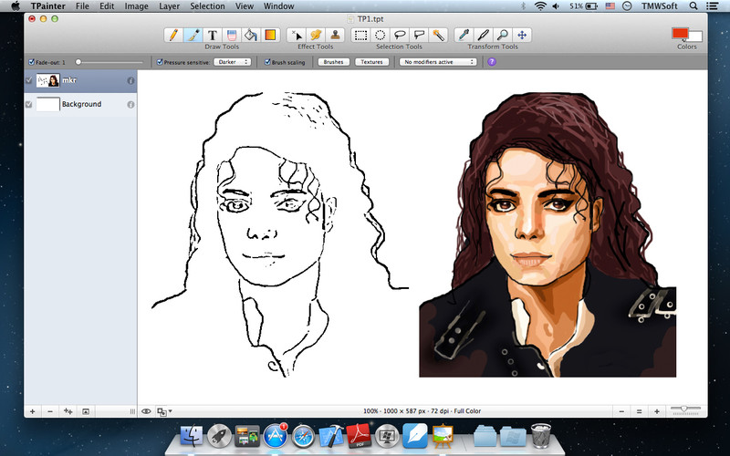Show info for the Background layer
Viewport: 730px width, 456px height.
[130, 105]
